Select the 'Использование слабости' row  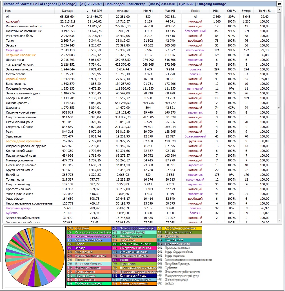click(x=140, y=26)
